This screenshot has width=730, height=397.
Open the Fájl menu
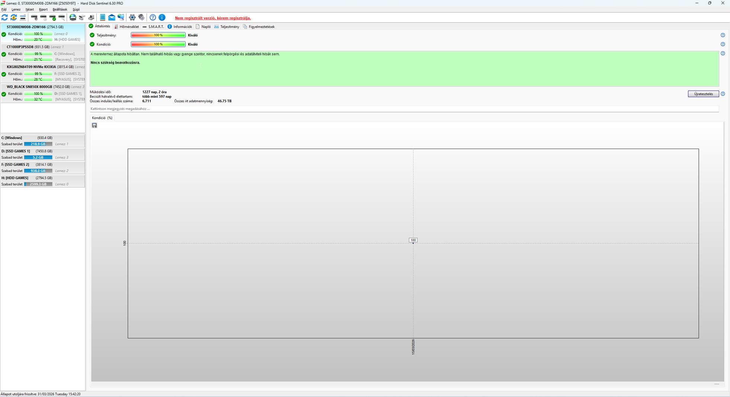coord(4,10)
